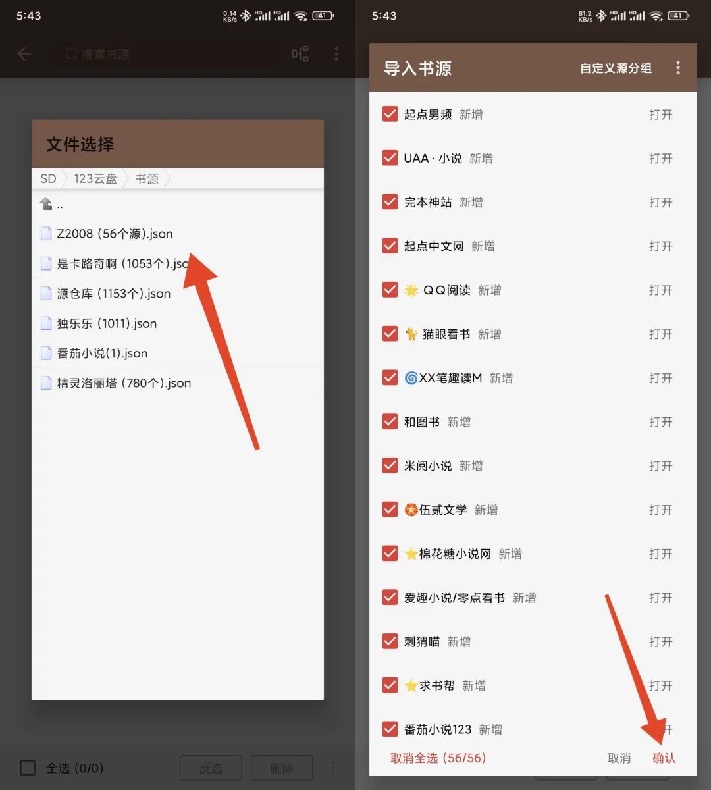
Task: Select the 是卡路奇啊 (1053个).json file
Action: (x=178, y=263)
